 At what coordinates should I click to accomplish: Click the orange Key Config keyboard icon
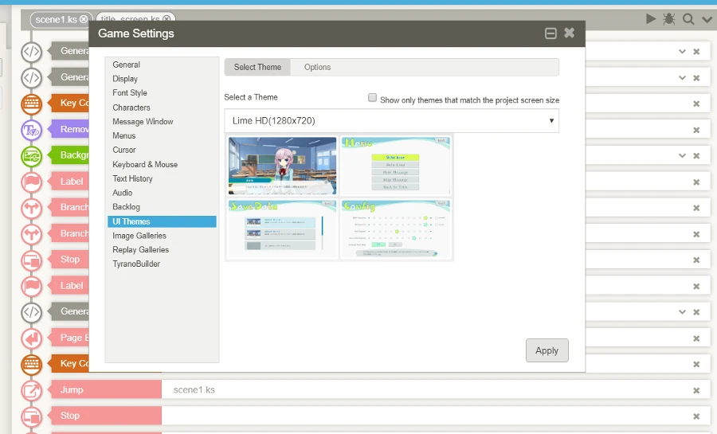tap(31, 104)
